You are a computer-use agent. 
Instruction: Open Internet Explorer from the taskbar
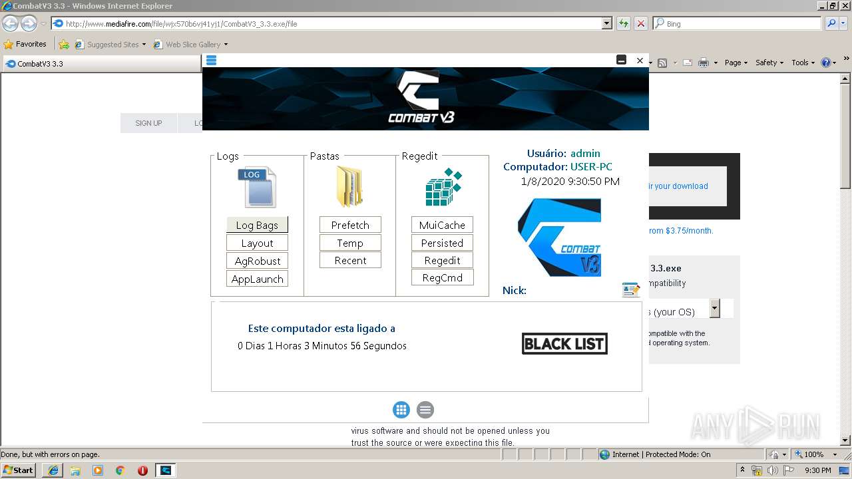(x=53, y=470)
